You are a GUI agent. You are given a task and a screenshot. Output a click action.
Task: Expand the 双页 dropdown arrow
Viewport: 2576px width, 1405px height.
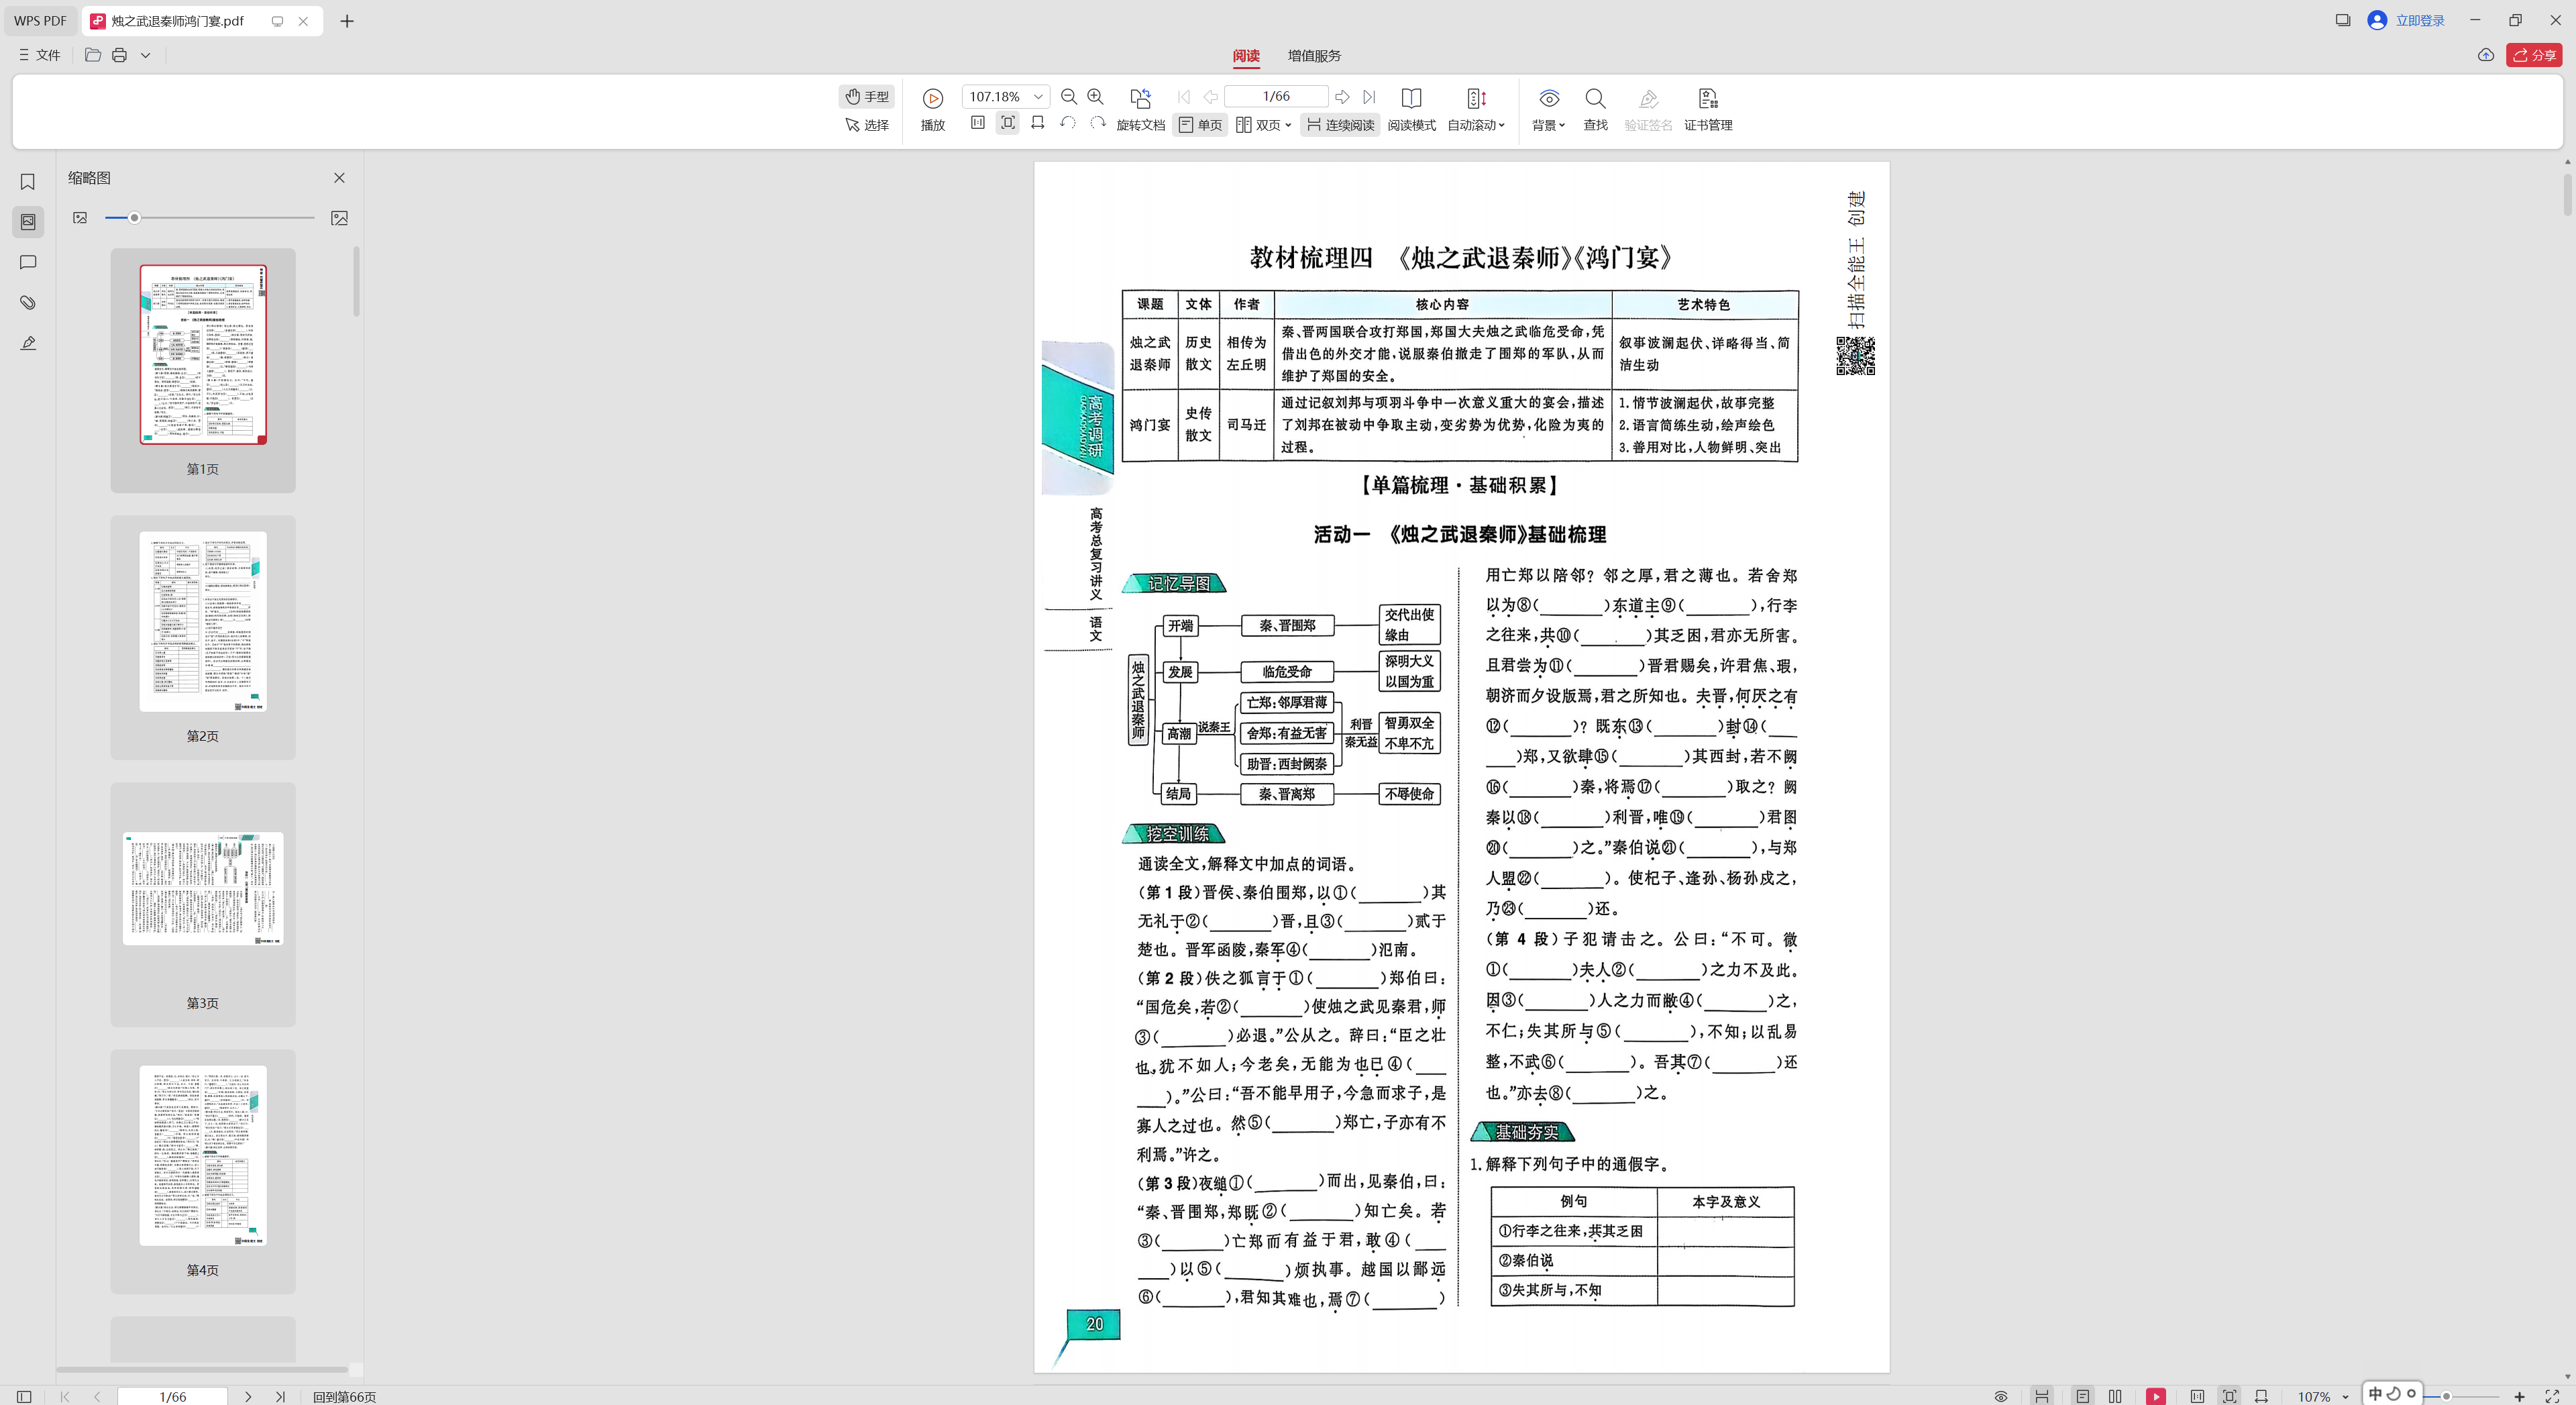[1288, 125]
